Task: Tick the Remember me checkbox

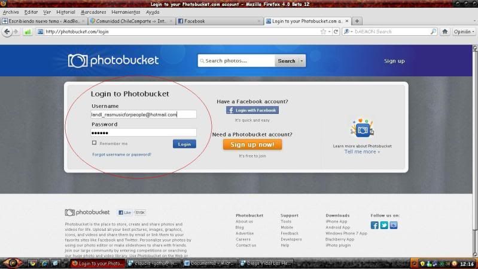Action: (x=94, y=143)
